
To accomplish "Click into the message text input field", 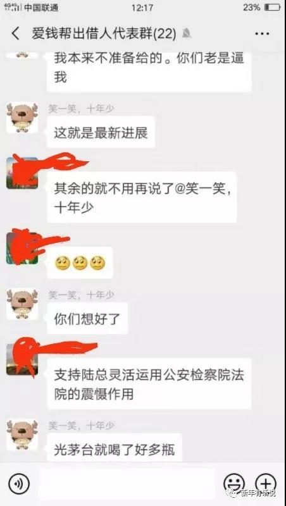I will [x=126, y=484].
